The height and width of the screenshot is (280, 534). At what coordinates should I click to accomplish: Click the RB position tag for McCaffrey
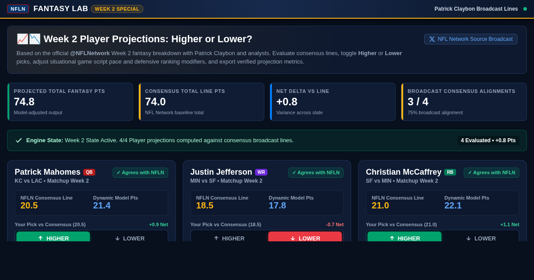(450, 172)
